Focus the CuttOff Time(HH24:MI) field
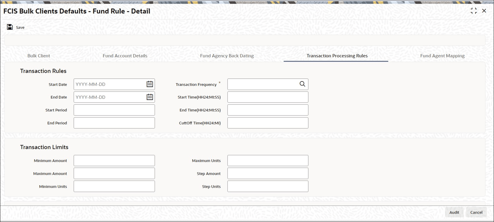The width and height of the screenshot is (494, 222). [268, 123]
